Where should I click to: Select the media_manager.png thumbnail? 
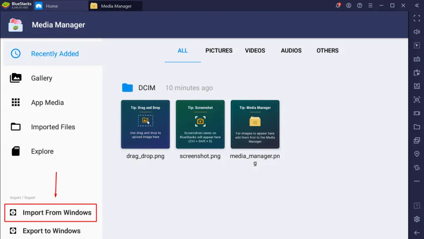tap(255, 124)
